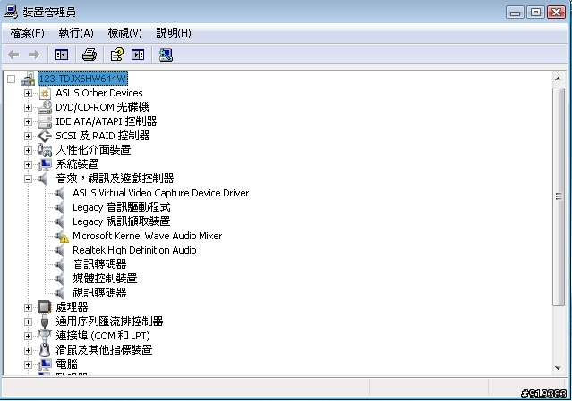This screenshot has width=572, height=401.
Task: Open the 說明(H) menu
Action: (x=174, y=33)
